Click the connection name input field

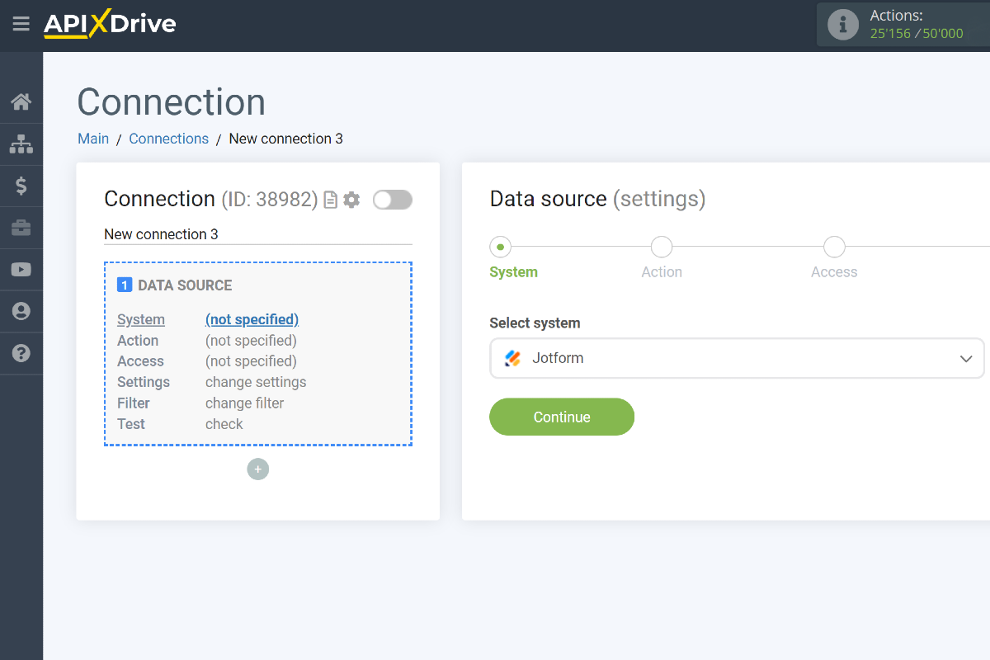click(x=257, y=234)
